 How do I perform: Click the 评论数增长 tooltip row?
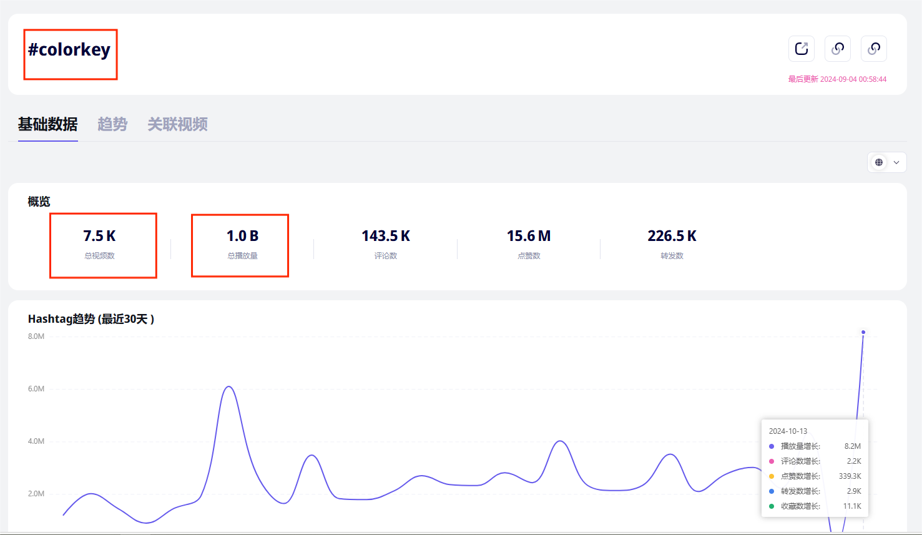point(815,461)
